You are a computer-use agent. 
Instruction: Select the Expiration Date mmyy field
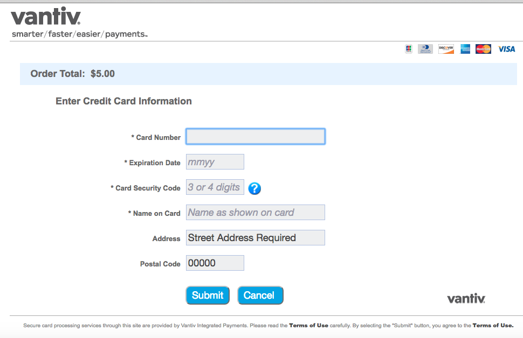pyautogui.click(x=215, y=162)
